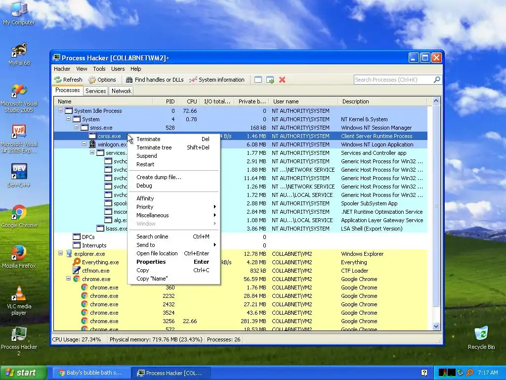Collapse the System process tree node
The height and width of the screenshot is (380, 506).
[68, 119]
